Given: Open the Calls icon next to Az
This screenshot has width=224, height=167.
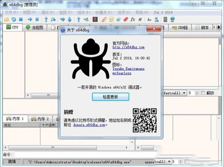Looking at the screenshot, I should pos(157,19).
